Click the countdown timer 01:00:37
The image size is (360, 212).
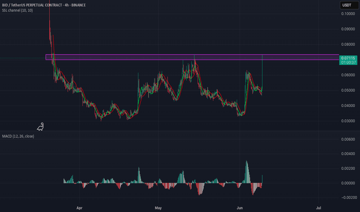(348, 62)
